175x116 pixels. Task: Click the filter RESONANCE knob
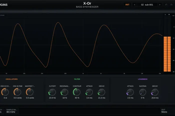[x=64, y=92]
